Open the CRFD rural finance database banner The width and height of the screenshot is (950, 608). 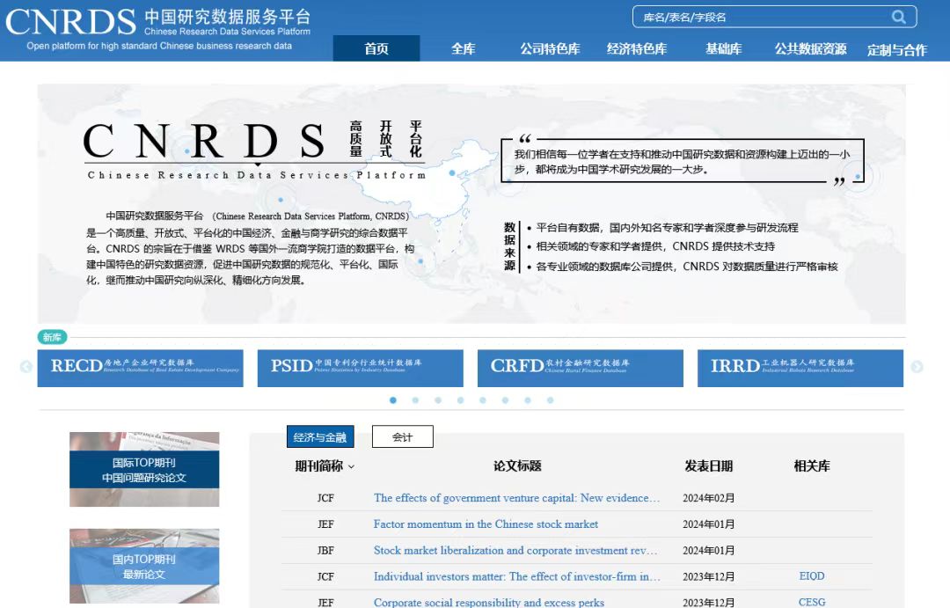click(x=580, y=368)
